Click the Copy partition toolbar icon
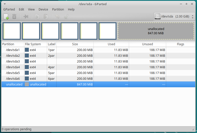The image size is (197, 133). (x=37, y=17)
